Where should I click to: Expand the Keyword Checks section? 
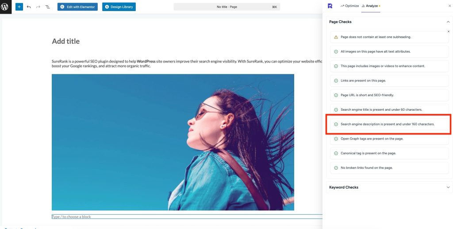[x=448, y=187]
